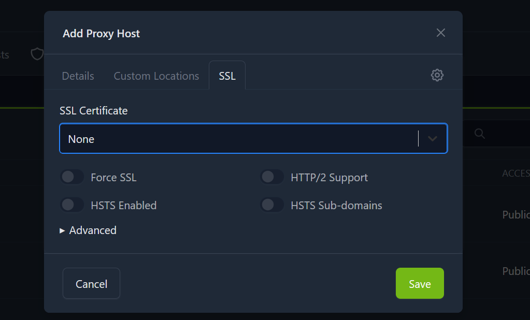Enable the HSTS Sub-domains switch
Image resolution: width=530 pixels, height=320 pixels.
272,205
